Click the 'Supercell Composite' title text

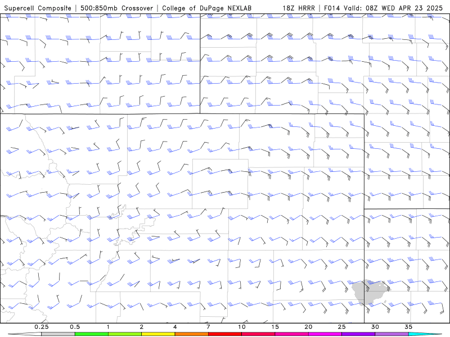38,8
